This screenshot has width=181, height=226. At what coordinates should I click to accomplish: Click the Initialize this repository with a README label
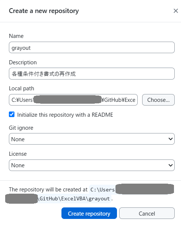(65, 115)
